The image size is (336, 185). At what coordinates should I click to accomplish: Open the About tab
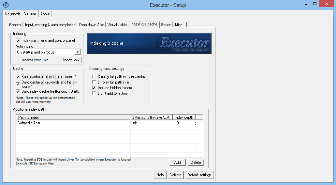pos(45,14)
